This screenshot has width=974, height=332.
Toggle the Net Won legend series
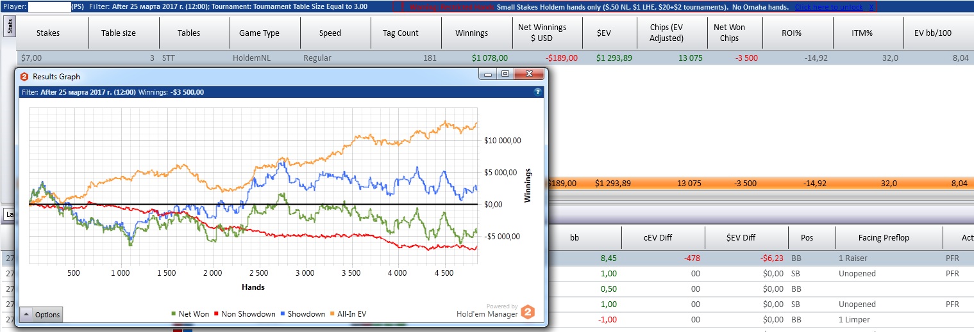point(190,314)
